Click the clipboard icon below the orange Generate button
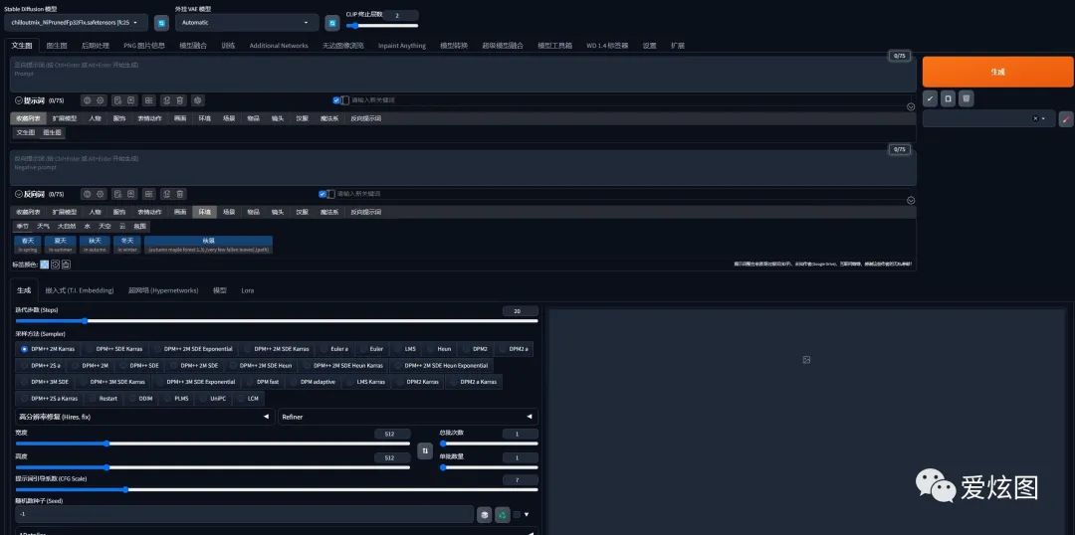 [949, 98]
